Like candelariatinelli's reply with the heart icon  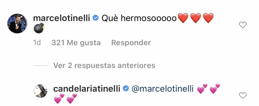coord(243,95)
